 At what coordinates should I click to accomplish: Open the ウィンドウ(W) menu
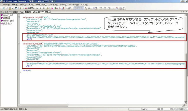coord(74,5)
